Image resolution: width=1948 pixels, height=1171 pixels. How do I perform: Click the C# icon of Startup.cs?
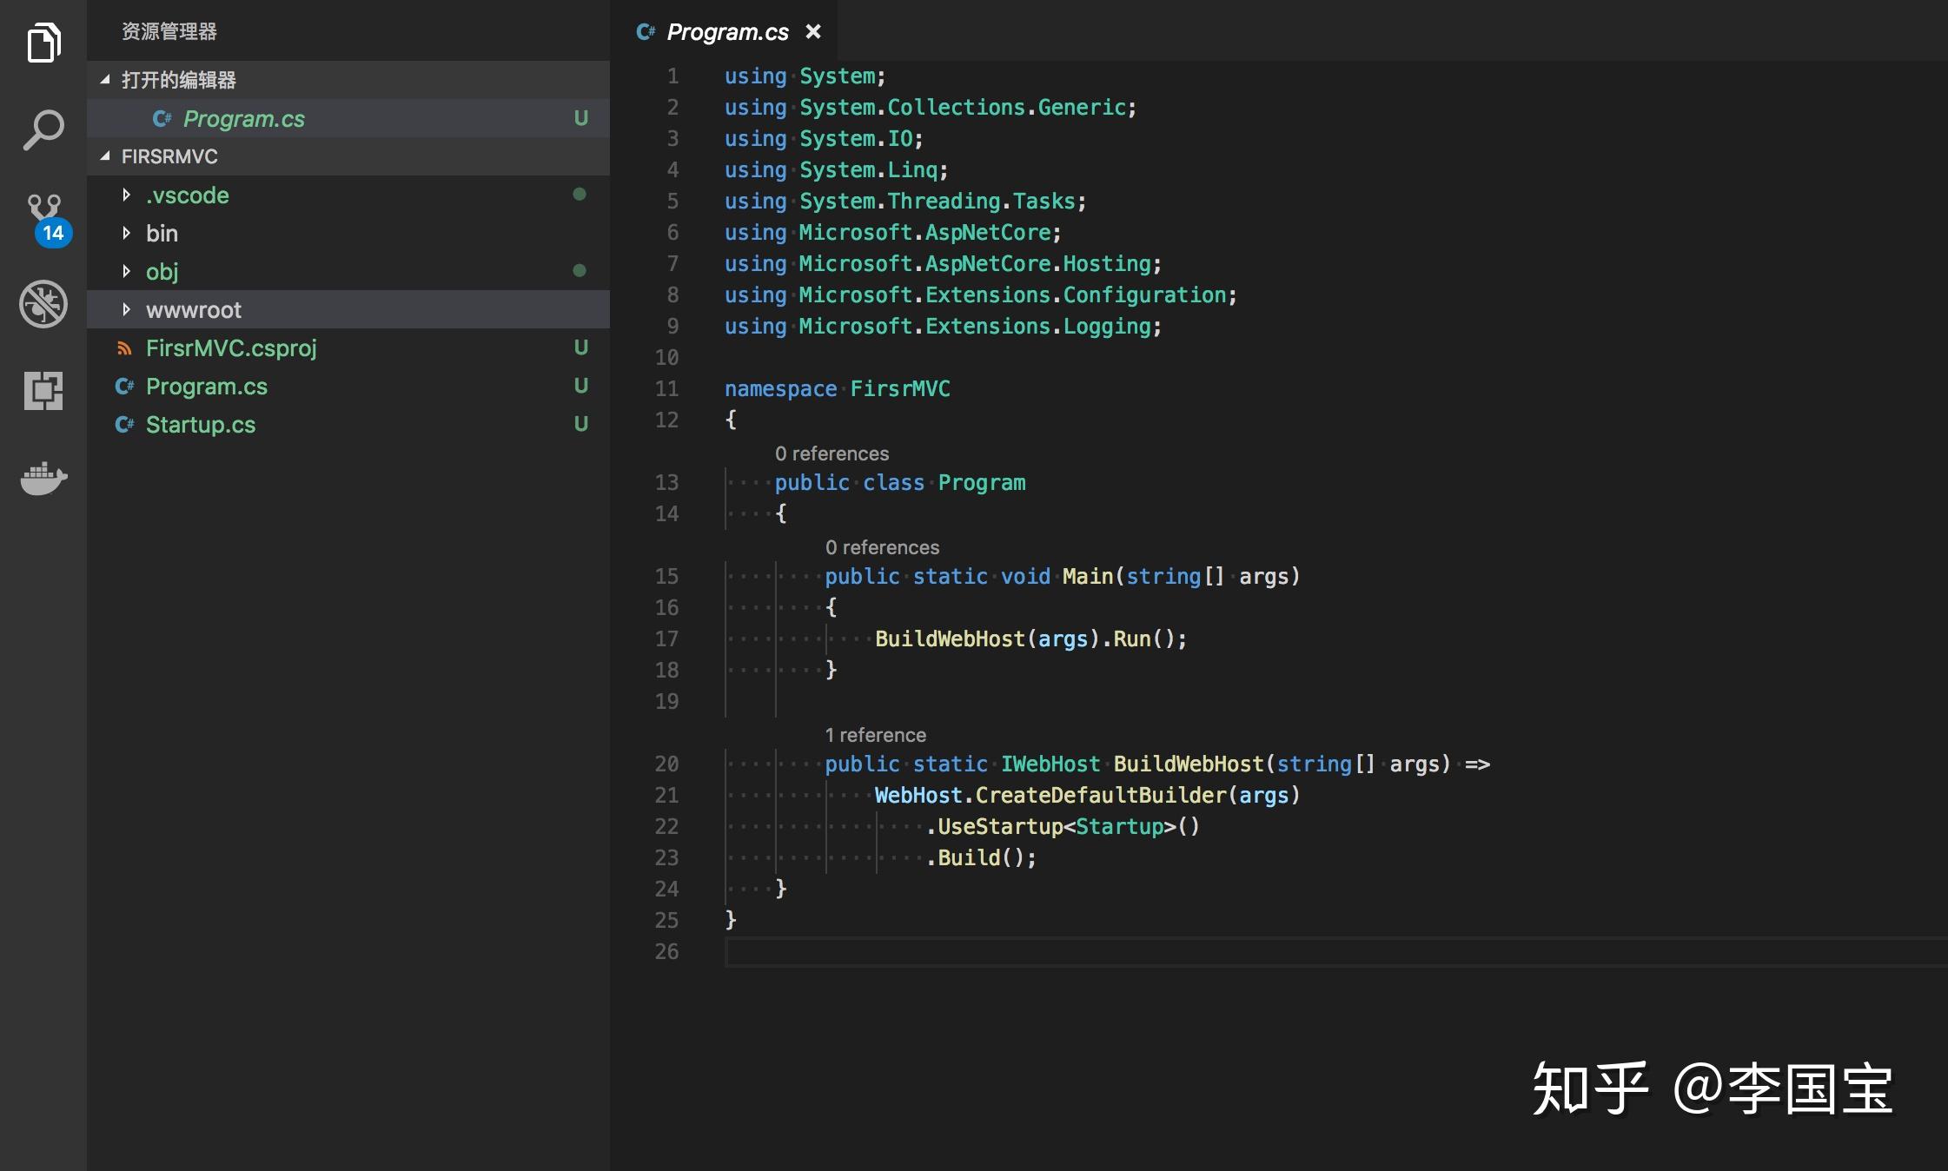tap(124, 425)
